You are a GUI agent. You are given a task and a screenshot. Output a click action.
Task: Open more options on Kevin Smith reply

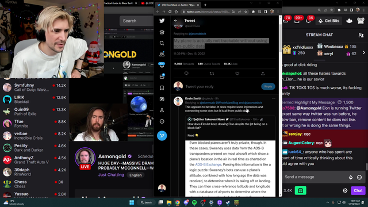coord(274,98)
